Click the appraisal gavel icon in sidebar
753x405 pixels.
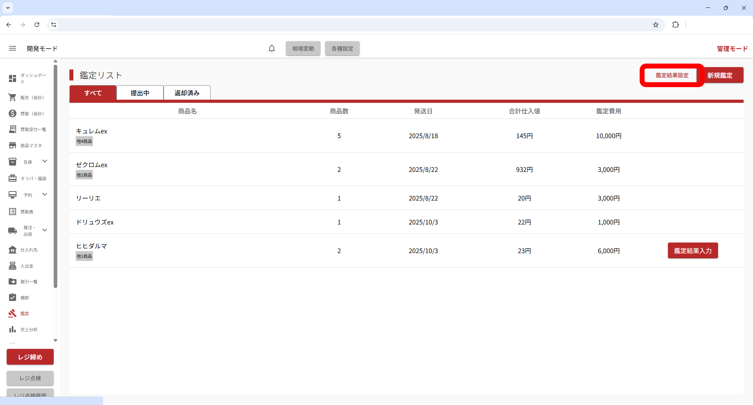point(13,313)
